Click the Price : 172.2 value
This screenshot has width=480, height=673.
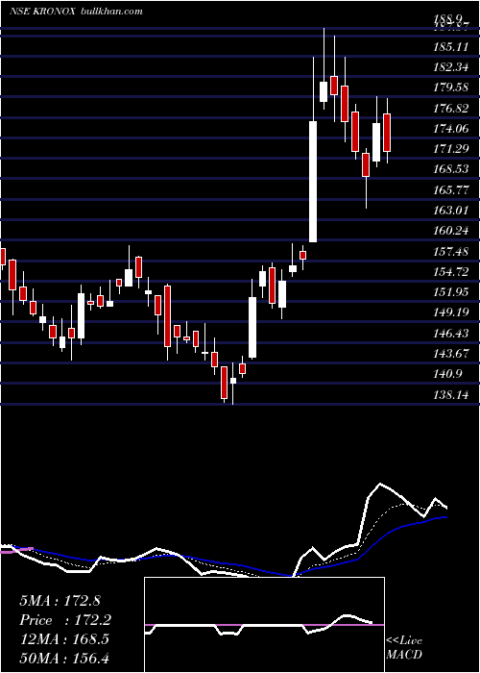(65, 620)
